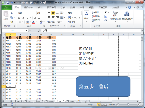Click the Format Painter brush icon
Image resolution: width=145 pixels, height=108 pixels.
click(x=12, y=22)
